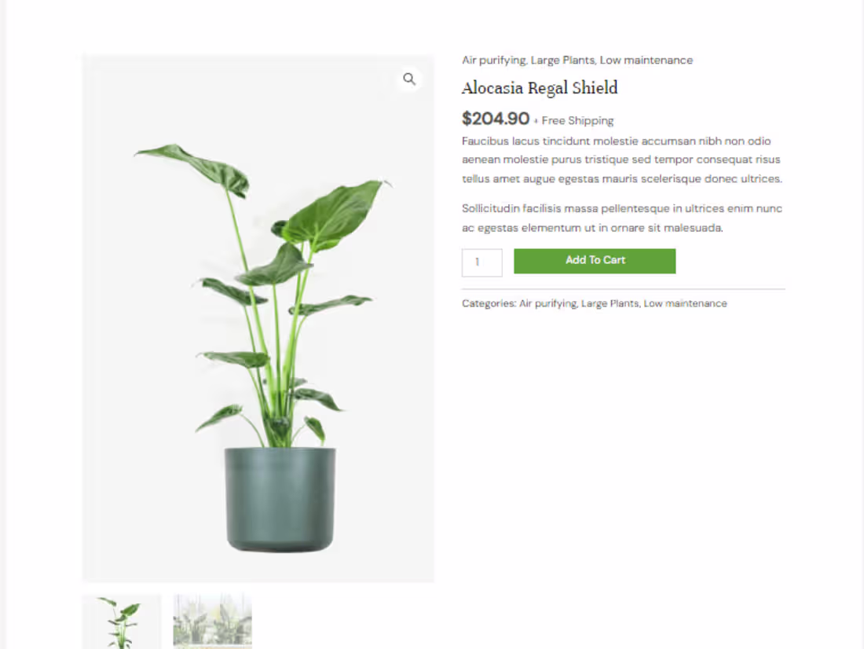
Task: Click Air purifying under Categories section
Action: 547,302
